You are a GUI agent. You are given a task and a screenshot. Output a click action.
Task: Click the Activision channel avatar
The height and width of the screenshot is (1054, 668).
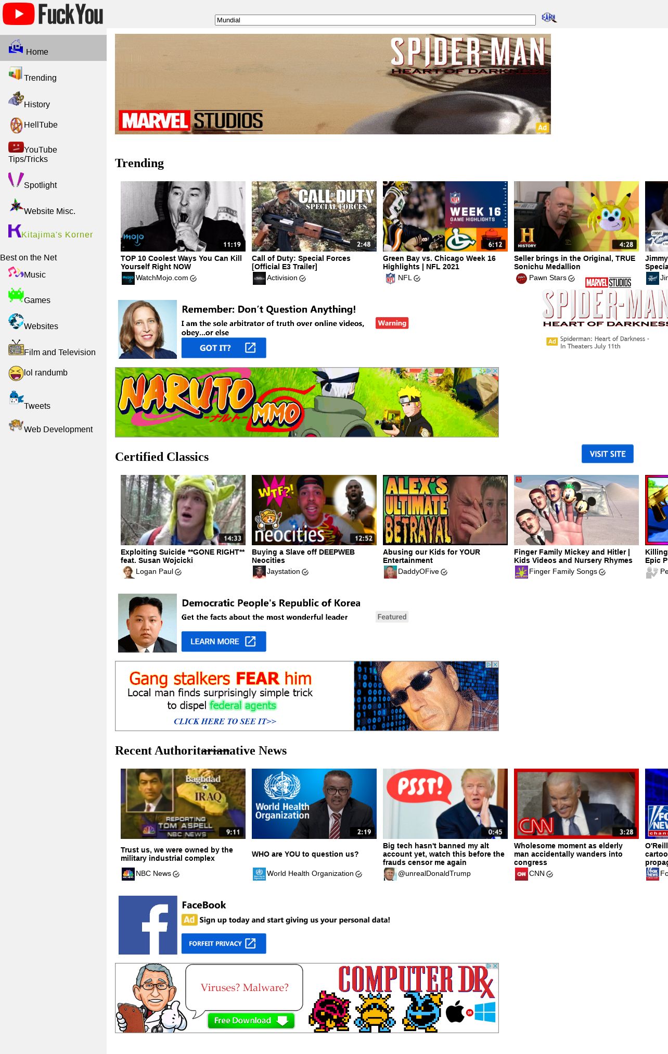tap(259, 278)
